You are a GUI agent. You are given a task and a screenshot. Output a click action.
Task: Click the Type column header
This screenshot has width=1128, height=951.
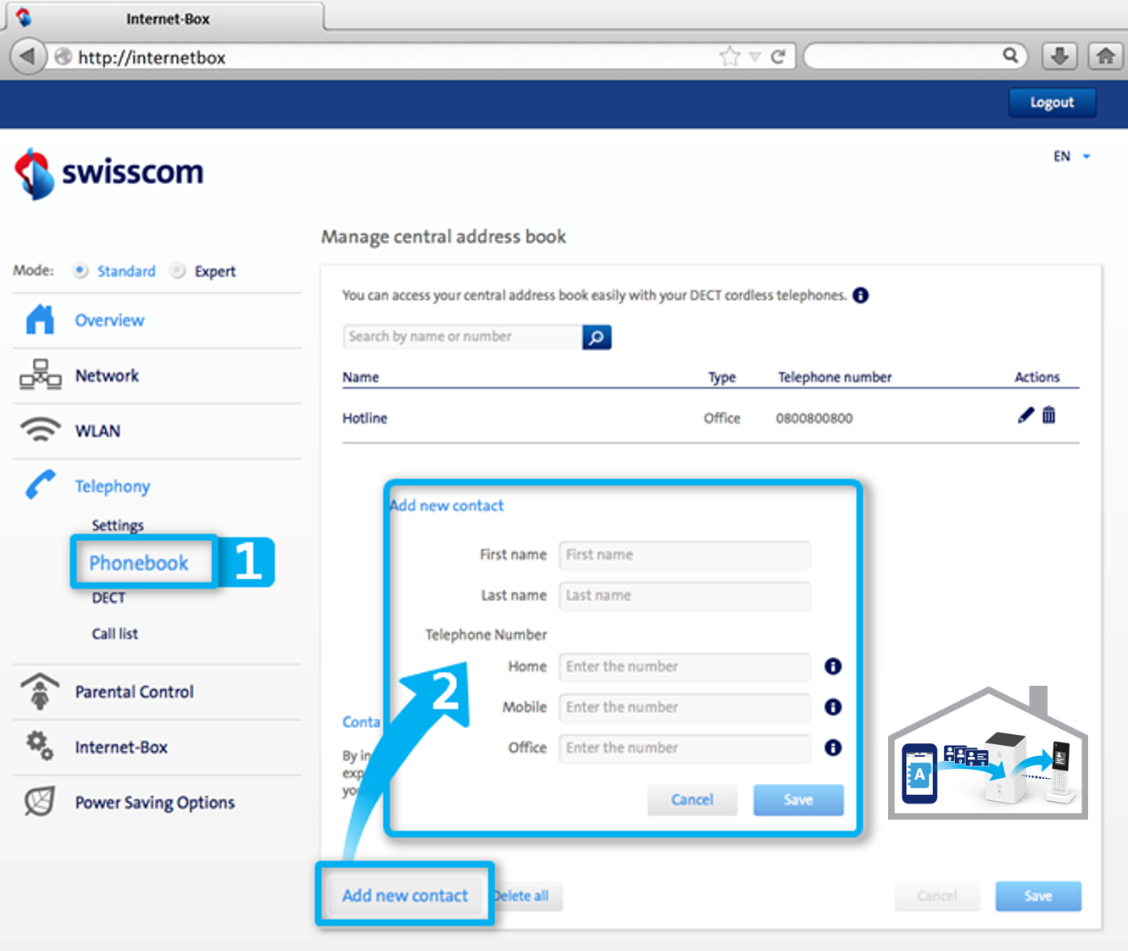coord(722,377)
